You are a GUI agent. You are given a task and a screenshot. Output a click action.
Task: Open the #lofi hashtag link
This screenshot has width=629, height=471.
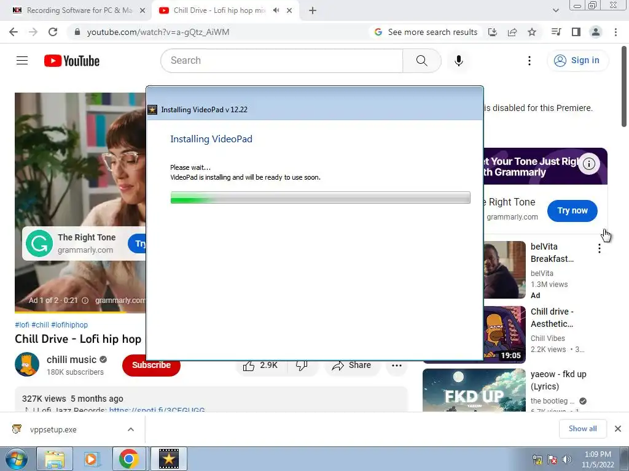click(22, 325)
